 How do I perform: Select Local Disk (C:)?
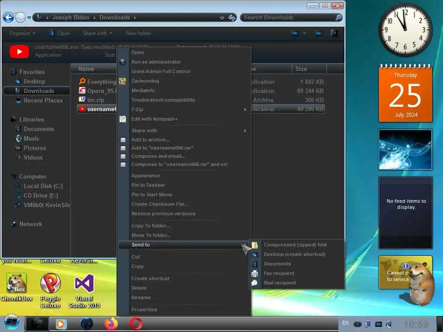(43, 186)
